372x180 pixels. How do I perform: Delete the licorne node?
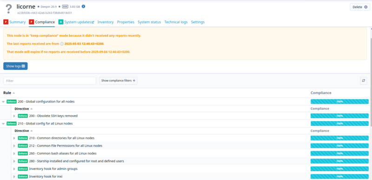tap(360, 7)
